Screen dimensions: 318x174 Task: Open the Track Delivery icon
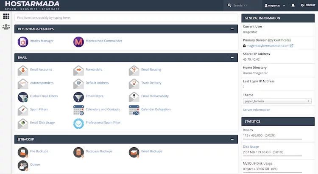click(x=134, y=84)
